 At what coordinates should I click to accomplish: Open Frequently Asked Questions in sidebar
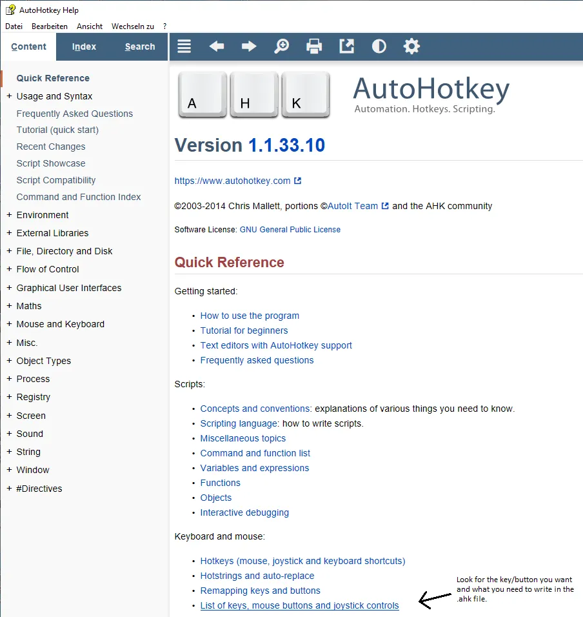click(x=75, y=114)
